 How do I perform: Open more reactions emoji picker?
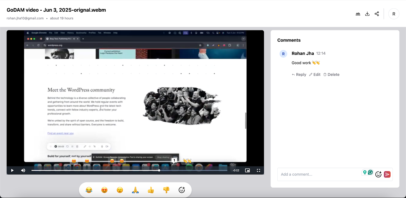(x=182, y=190)
